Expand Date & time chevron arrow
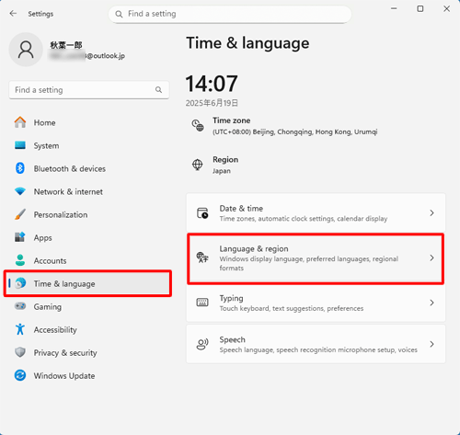 pos(431,212)
